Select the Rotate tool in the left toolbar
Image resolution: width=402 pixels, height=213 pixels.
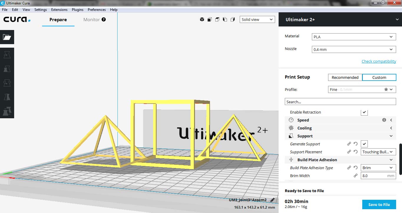point(7,83)
